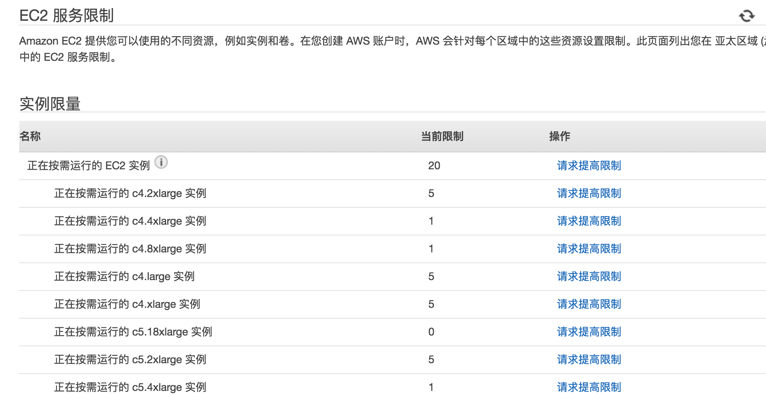Click the EC2 服务限制 page title
This screenshot has width=766, height=394.
(x=67, y=16)
